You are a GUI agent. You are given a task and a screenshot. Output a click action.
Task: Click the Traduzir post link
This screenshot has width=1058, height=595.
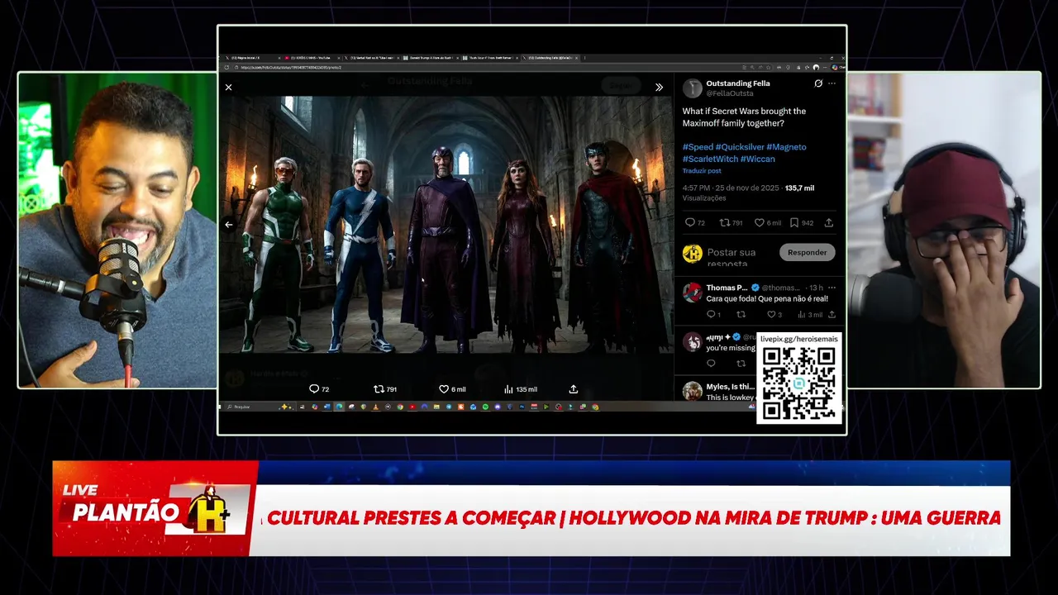coord(702,171)
